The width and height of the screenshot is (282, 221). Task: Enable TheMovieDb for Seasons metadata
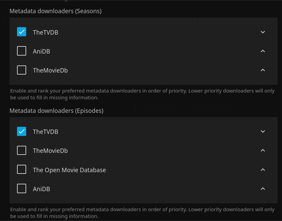[x=22, y=70]
